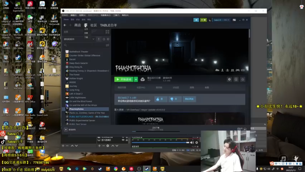The image size is (305, 172).
Task: Open Phasmophobia's gear settings icon
Action: pos(230,80)
